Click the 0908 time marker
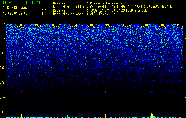This screenshot has width=186, height=118. tap(144, 25)
